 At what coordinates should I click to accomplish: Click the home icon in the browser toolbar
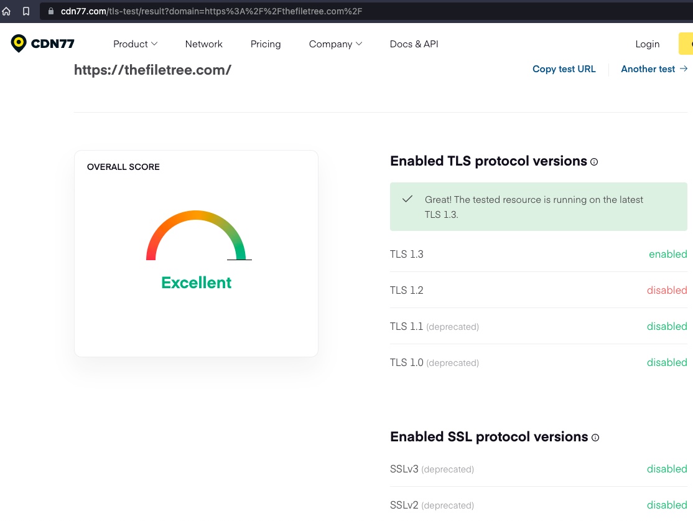7,11
